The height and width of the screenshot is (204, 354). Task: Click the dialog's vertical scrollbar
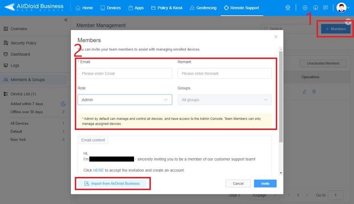[x=280, y=94]
